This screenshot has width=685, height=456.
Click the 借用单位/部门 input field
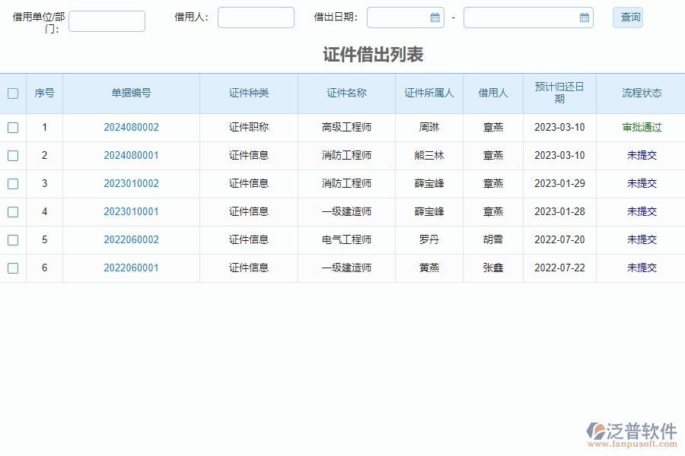coord(107,21)
